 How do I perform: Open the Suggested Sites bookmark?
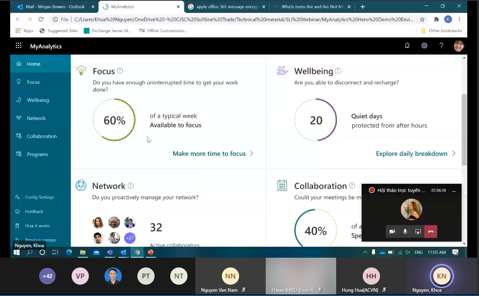click(x=59, y=30)
